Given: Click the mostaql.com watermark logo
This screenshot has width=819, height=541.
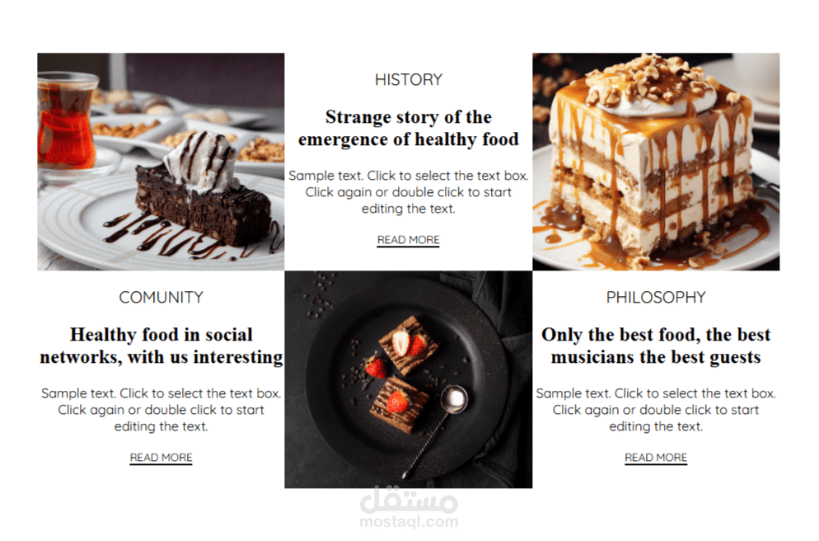Looking at the screenshot, I should (x=409, y=501).
